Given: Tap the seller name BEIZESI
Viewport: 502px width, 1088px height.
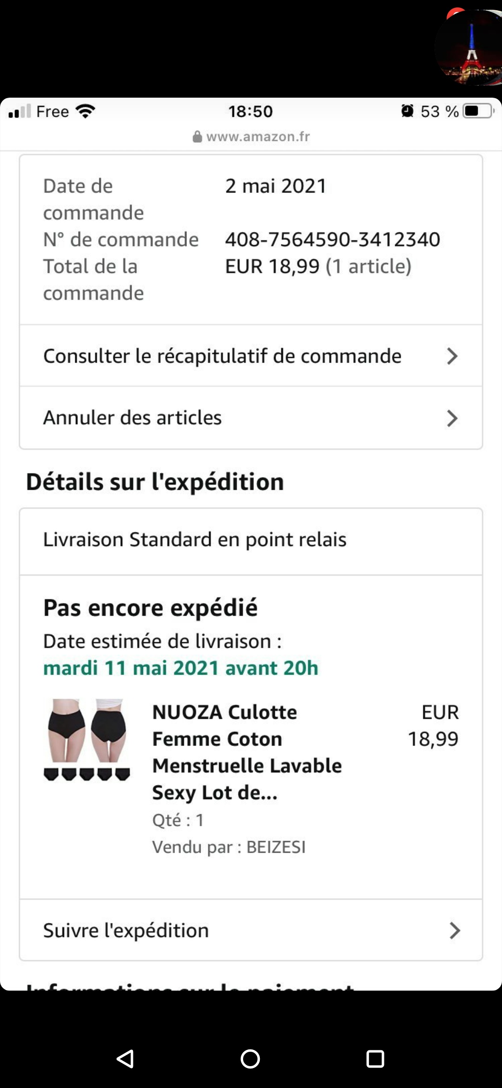Looking at the screenshot, I should (276, 847).
